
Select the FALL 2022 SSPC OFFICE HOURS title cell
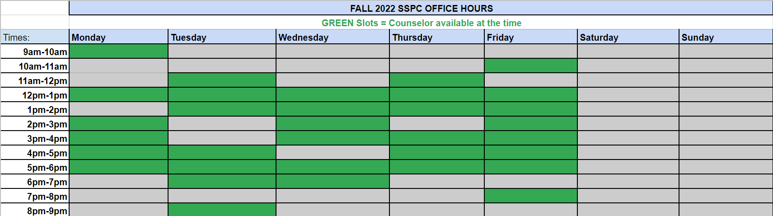(x=421, y=8)
